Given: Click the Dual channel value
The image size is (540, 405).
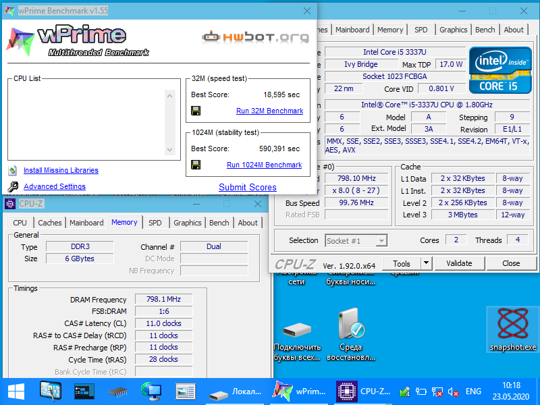Looking at the screenshot, I should pos(214,246).
